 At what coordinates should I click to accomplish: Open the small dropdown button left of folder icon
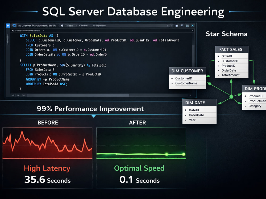click(172, 26)
